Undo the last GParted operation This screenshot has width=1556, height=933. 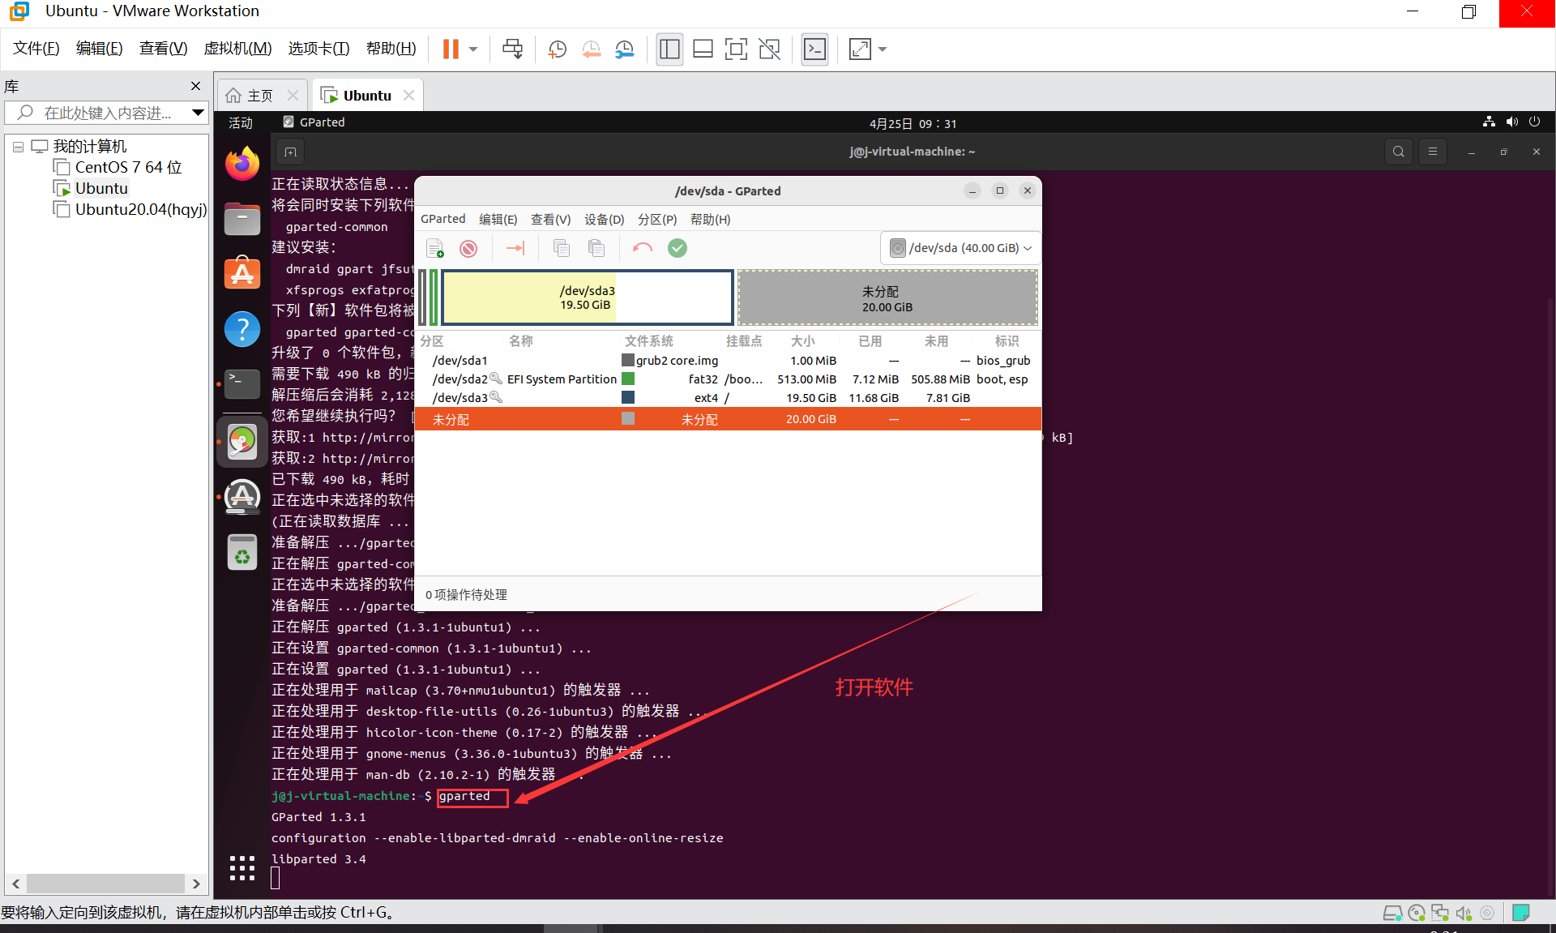643,248
